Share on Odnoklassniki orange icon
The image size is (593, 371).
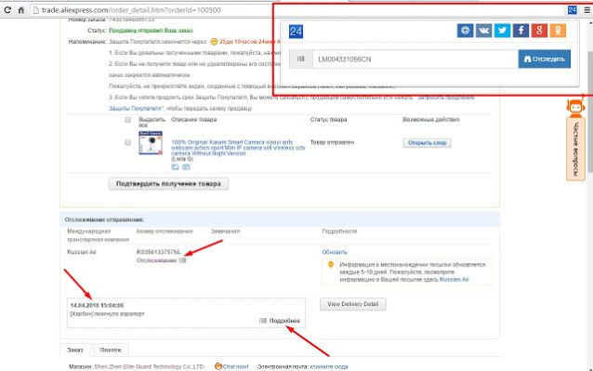(558, 31)
